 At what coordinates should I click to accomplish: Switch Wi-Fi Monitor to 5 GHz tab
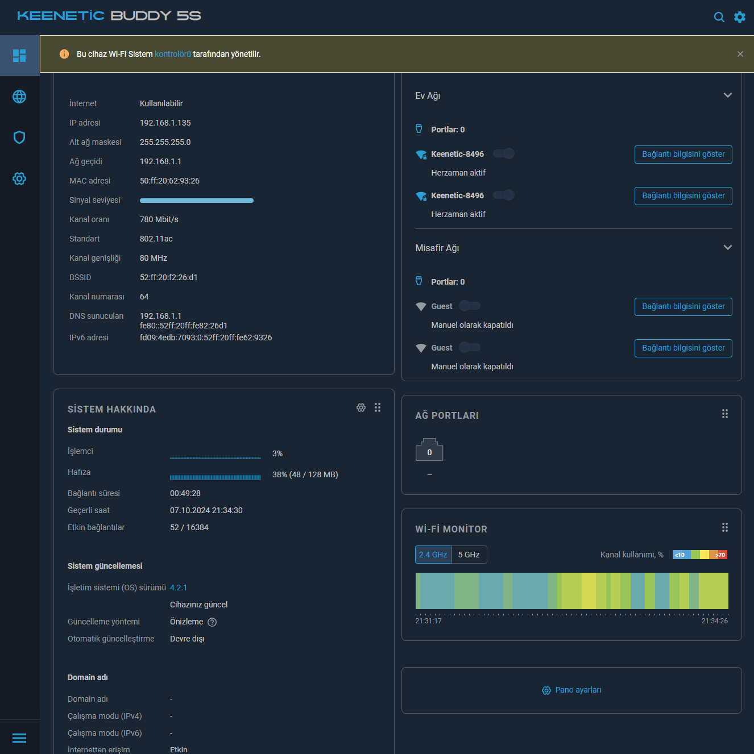(x=469, y=555)
